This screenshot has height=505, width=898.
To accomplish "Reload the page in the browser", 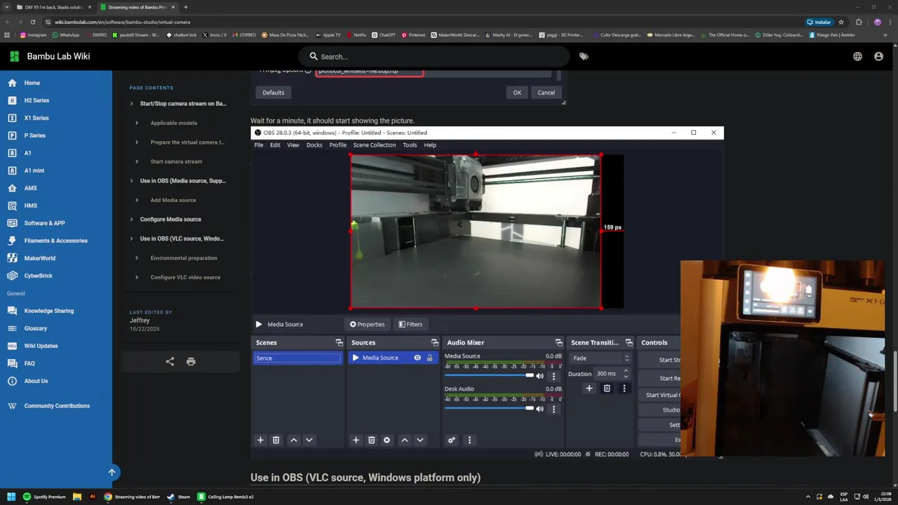I will (x=32, y=22).
